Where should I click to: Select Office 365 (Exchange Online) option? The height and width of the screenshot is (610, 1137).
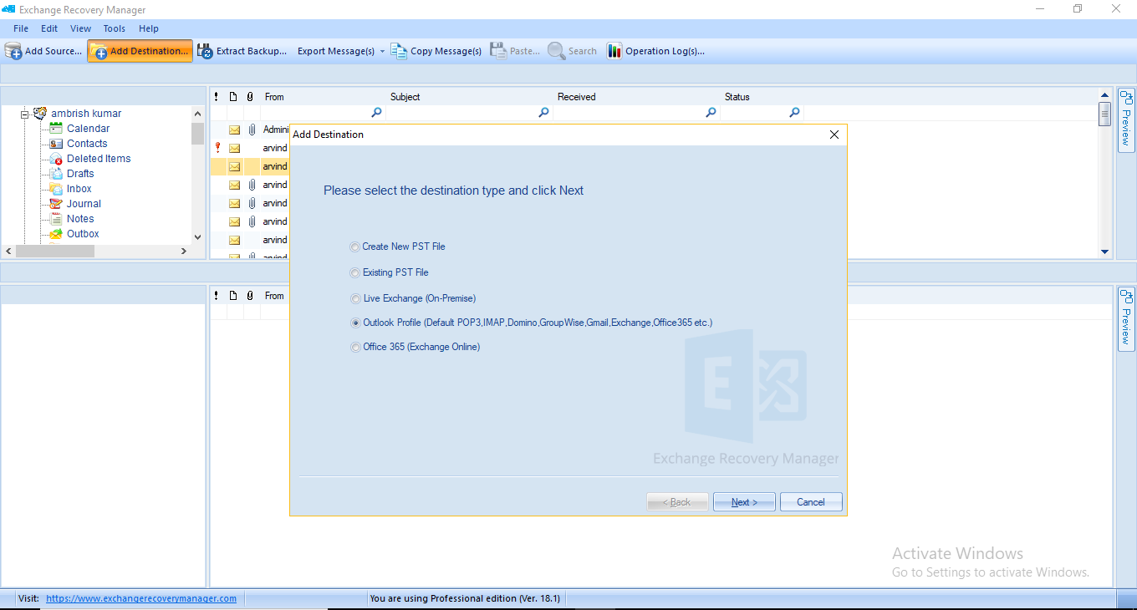[x=355, y=348]
